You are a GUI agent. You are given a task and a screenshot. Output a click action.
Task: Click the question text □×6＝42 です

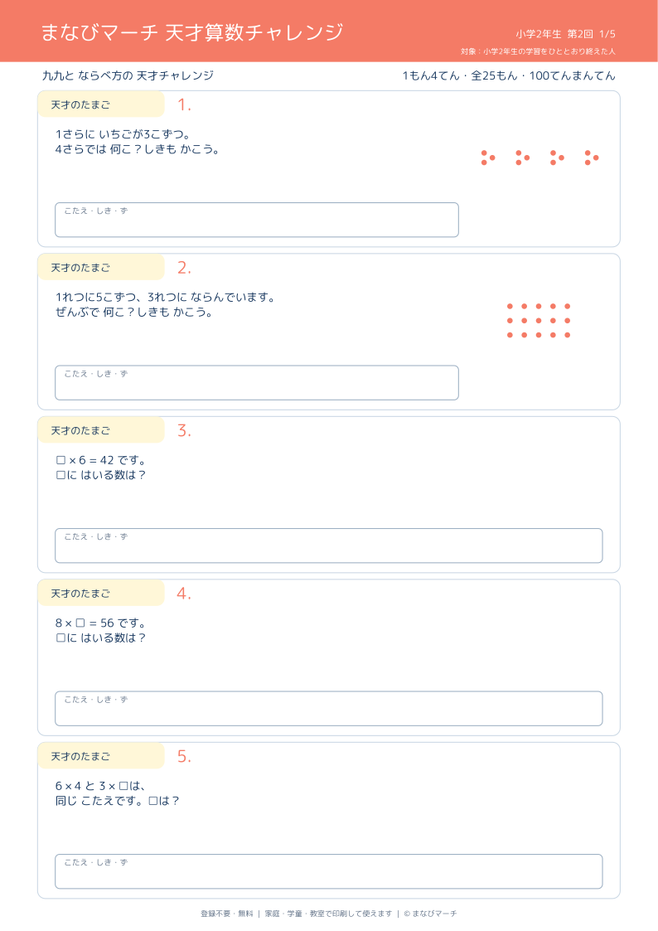click(100, 460)
